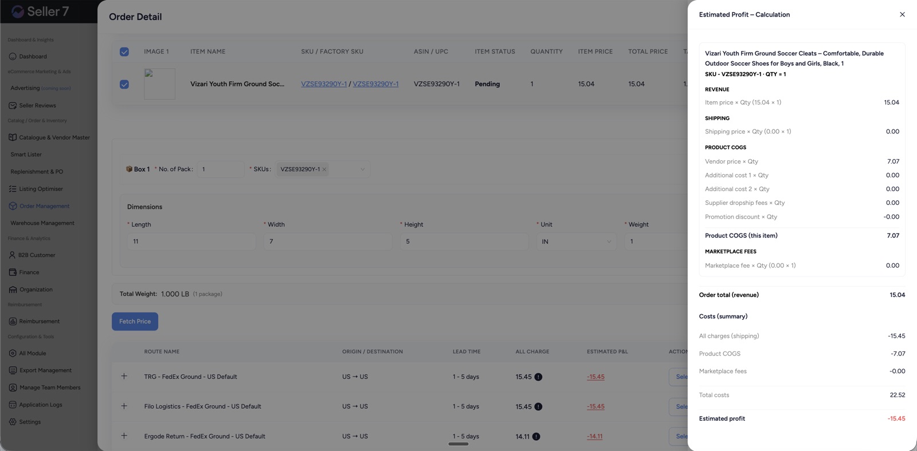Click the Fetch Price button

click(x=135, y=322)
